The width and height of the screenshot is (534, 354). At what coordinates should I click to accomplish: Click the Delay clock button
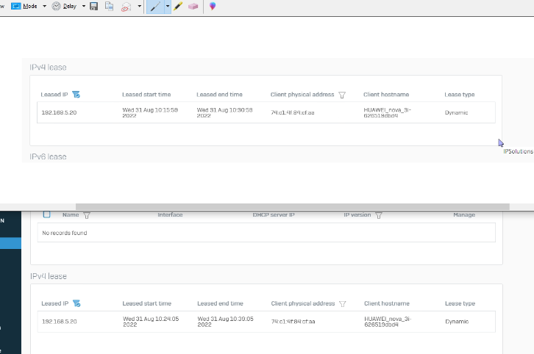point(64,6)
